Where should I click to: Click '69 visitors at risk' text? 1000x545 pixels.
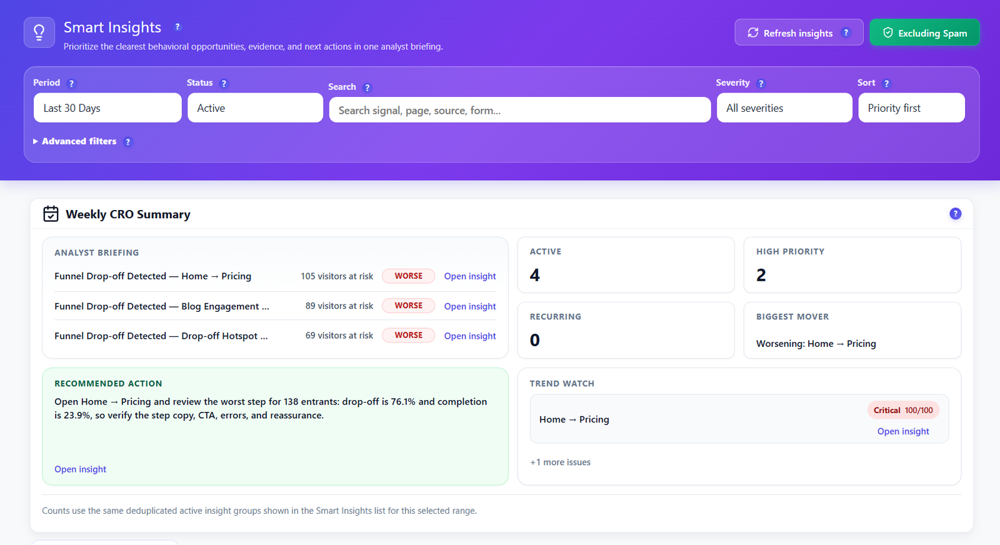[339, 336]
